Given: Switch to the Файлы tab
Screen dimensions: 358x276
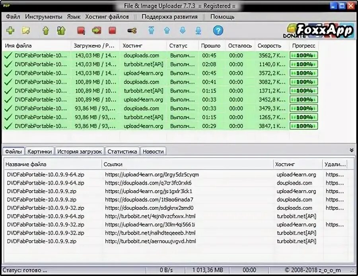Looking at the screenshot, I should [x=14, y=152].
